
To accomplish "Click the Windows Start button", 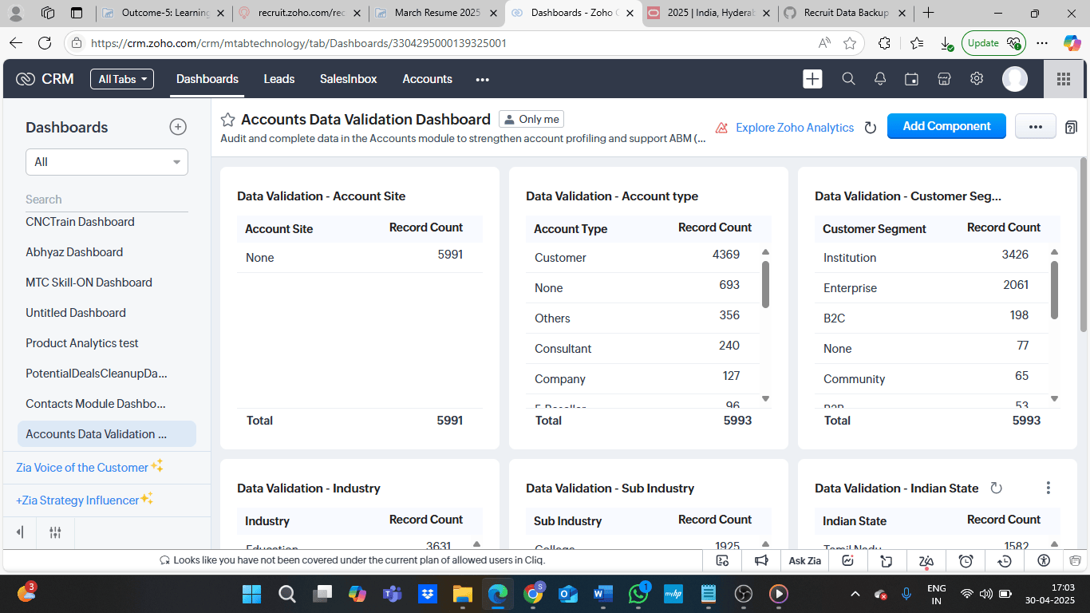I will [251, 594].
